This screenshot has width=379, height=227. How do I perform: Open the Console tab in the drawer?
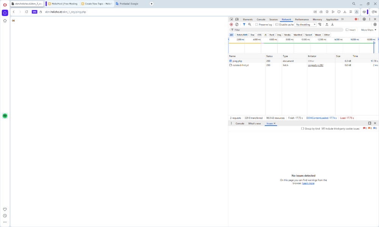tap(240, 123)
